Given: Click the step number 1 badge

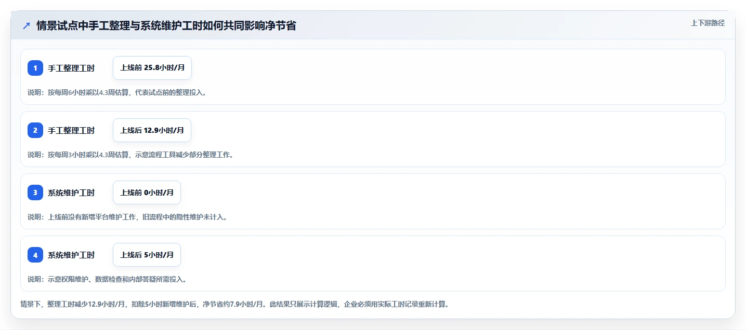Looking at the screenshot, I should 35,68.
